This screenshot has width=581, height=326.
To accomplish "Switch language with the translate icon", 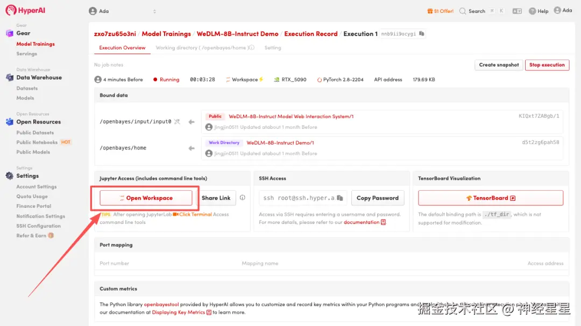I will pyautogui.click(x=517, y=11).
